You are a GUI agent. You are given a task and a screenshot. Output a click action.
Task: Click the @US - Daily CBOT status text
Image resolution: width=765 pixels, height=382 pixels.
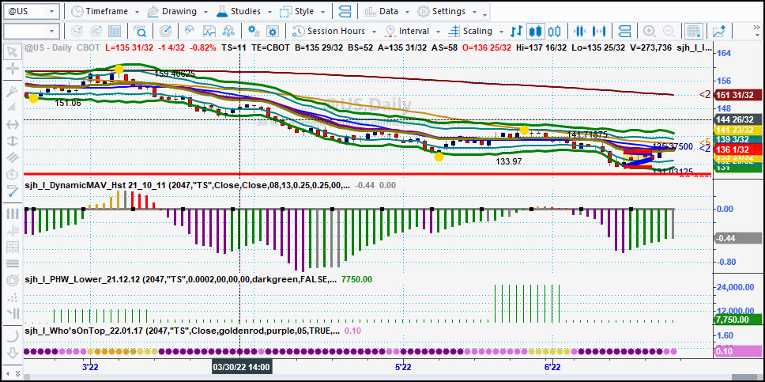coord(62,48)
